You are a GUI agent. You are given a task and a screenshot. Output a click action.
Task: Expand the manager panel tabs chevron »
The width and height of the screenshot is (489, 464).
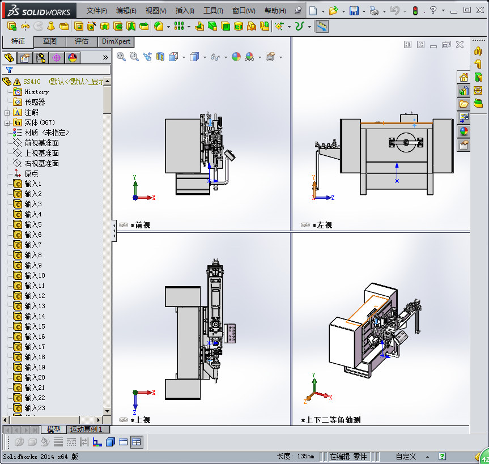(x=105, y=57)
